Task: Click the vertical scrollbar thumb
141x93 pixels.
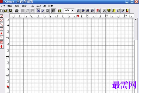Action: [136, 30]
